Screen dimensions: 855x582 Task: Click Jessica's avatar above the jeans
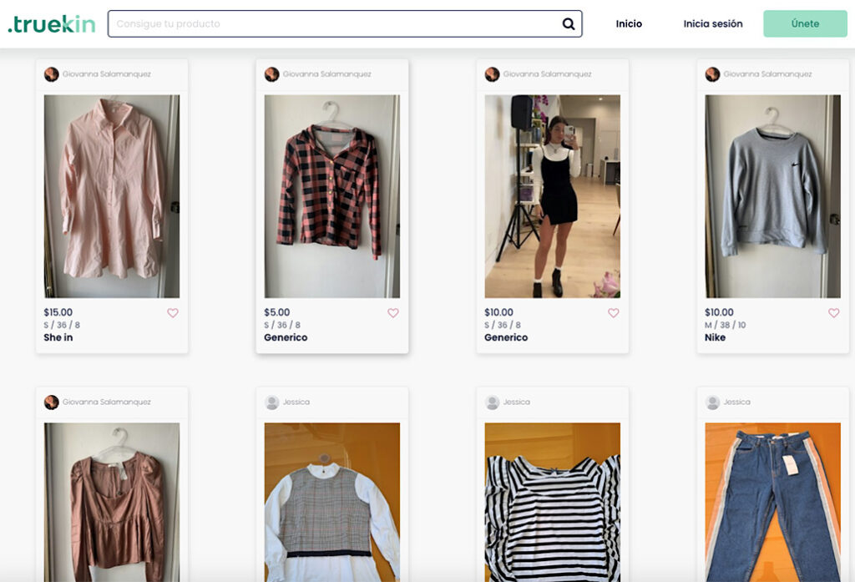click(712, 402)
